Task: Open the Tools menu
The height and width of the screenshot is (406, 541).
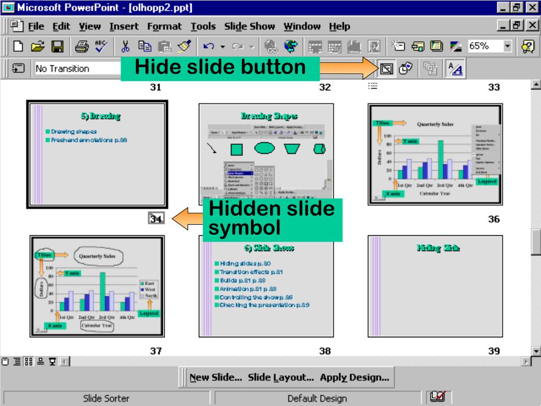Action: (203, 26)
